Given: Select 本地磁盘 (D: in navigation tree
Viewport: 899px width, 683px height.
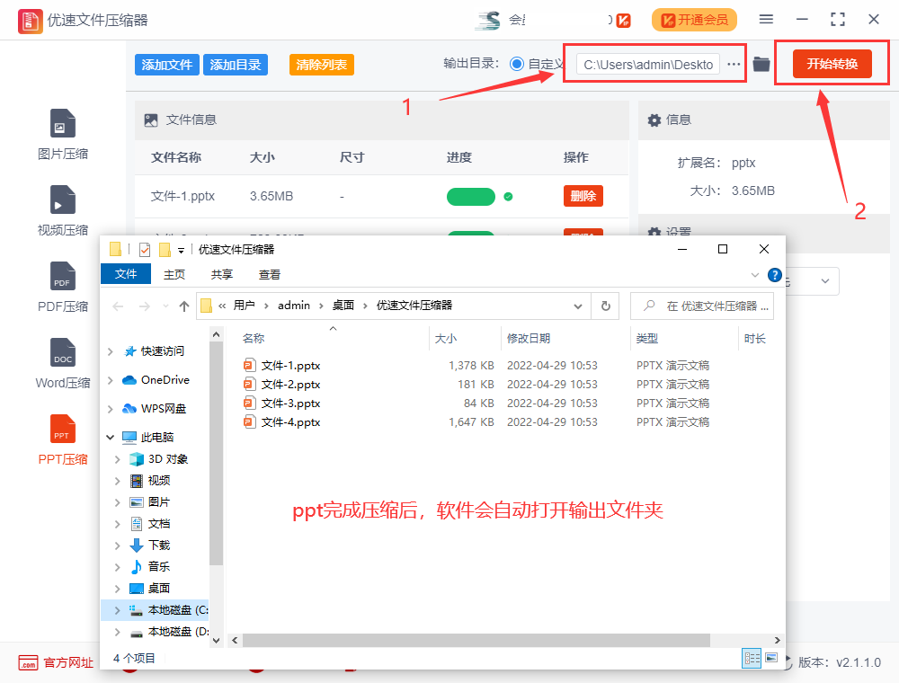Looking at the screenshot, I should [x=169, y=632].
